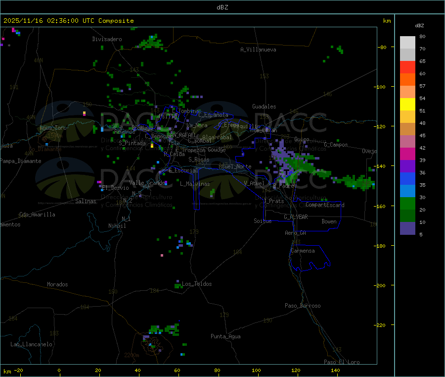Click the 'Salinas' map label
Viewport: 445px width, 377px height.
(86, 201)
